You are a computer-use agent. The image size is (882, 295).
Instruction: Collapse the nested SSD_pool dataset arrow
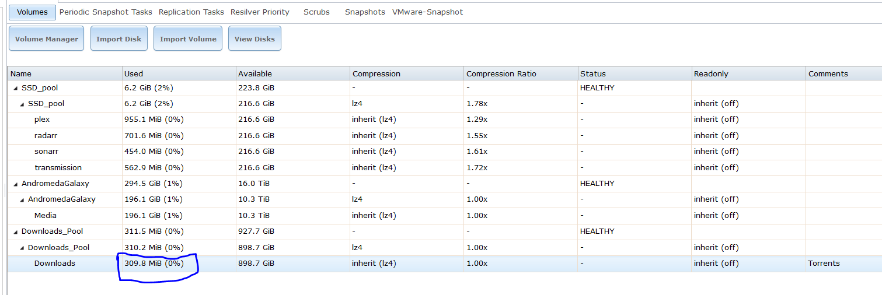pyautogui.click(x=22, y=104)
